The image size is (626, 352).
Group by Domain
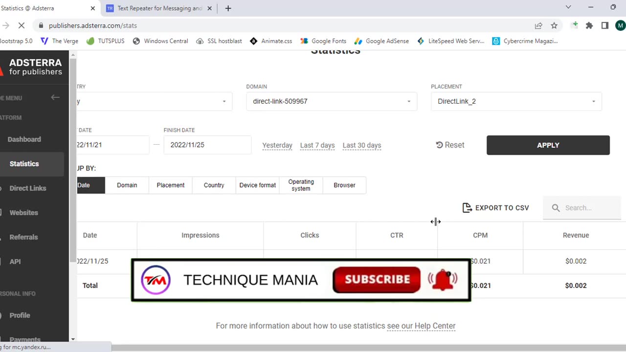[x=127, y=185]
